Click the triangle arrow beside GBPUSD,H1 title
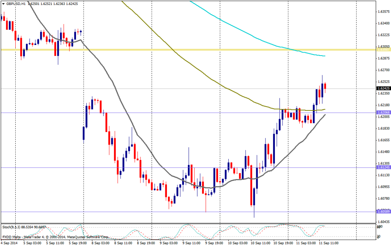This screenshot has width=391, height=246. click(3, 3)
